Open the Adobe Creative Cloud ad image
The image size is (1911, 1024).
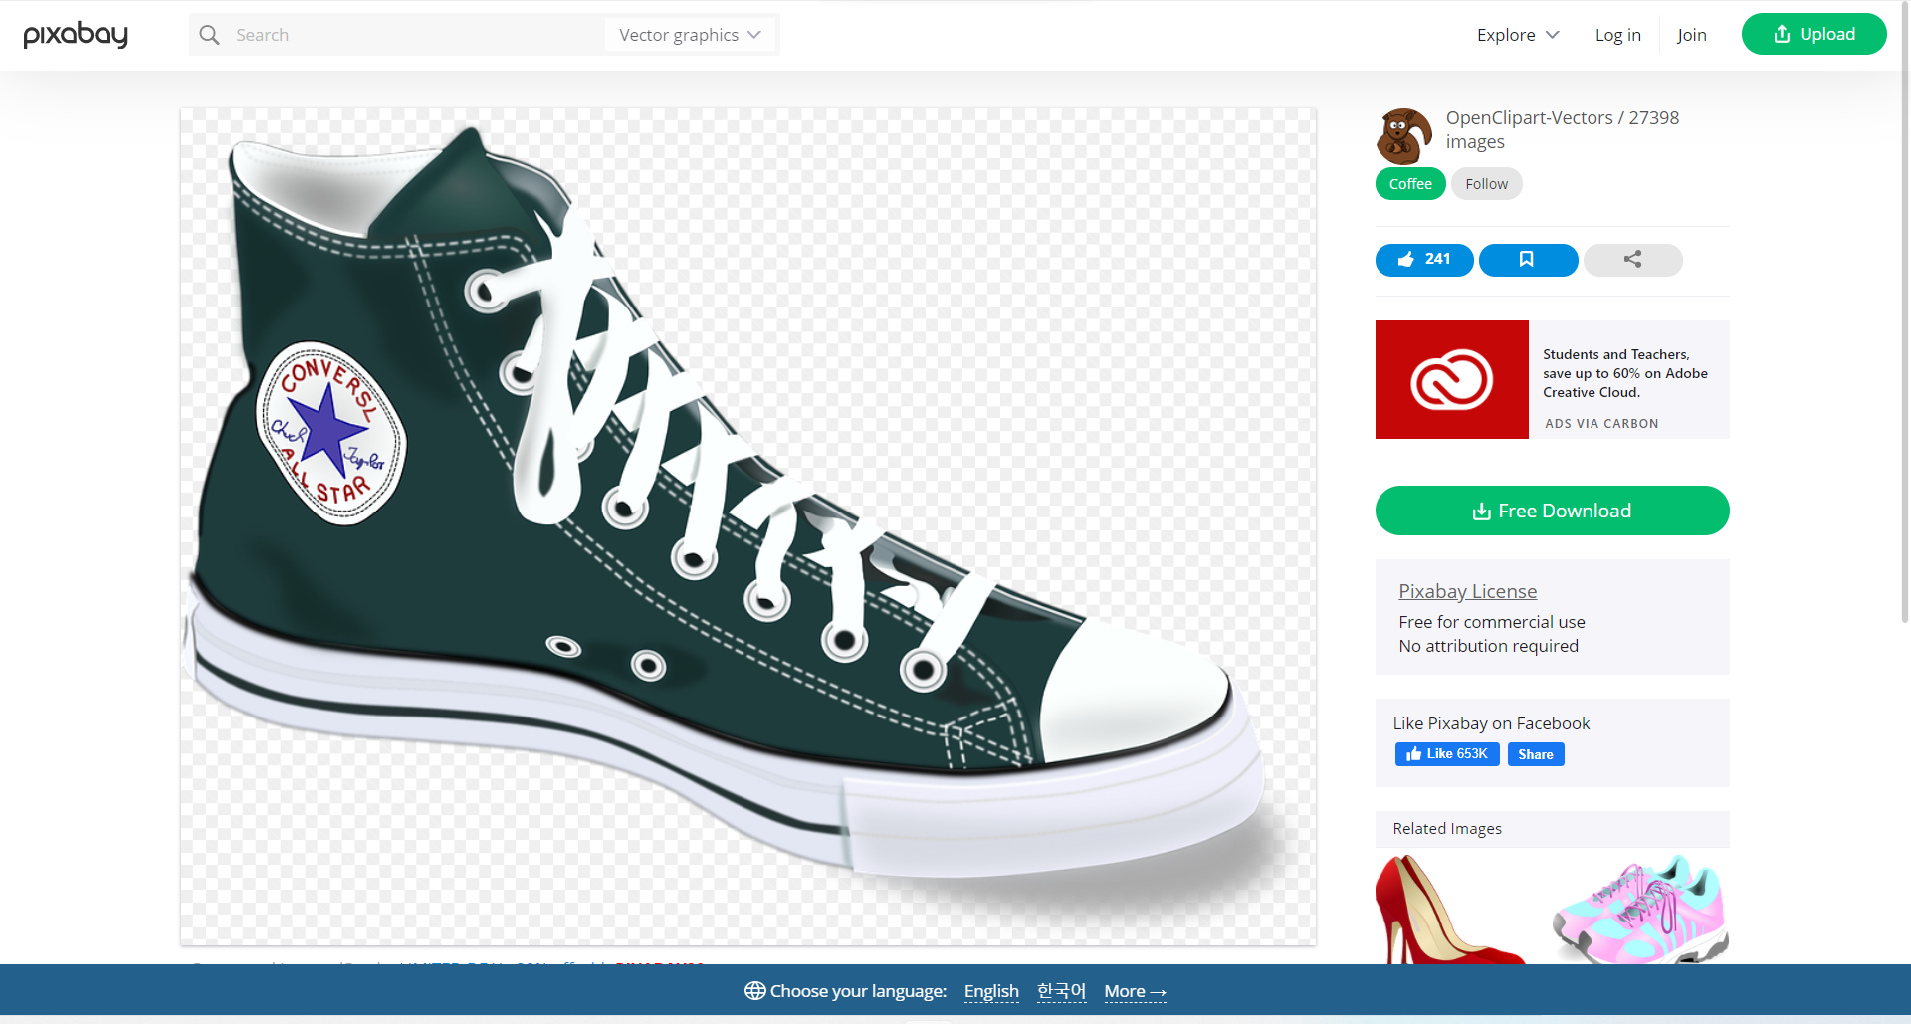coord(1451,379)
